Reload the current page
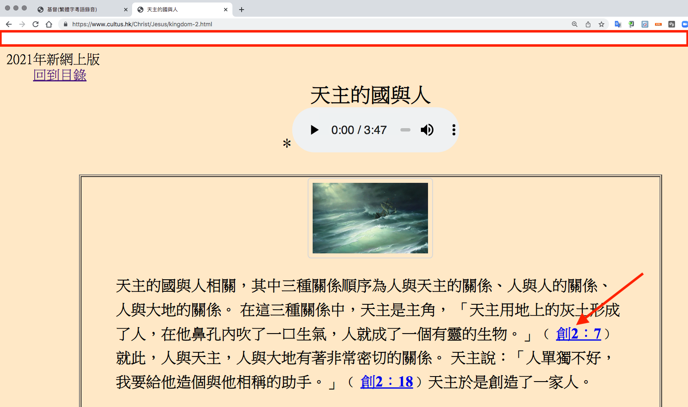Viewport: 688px width, 407px height. coord(35,24)
